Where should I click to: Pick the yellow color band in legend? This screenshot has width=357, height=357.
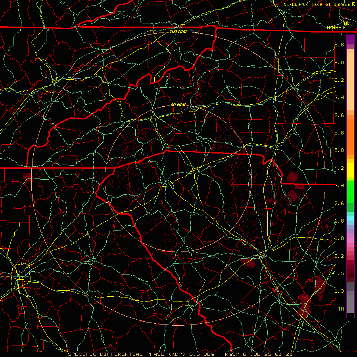pyautogui.click(x=350, y=170)
